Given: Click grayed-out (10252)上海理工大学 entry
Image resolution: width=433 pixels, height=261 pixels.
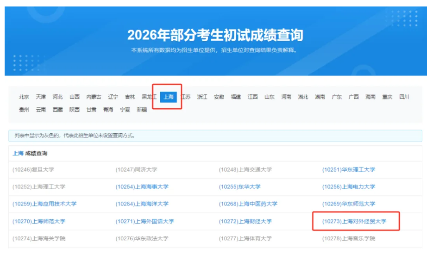Looking at the screenshot, I should point(39,187).
